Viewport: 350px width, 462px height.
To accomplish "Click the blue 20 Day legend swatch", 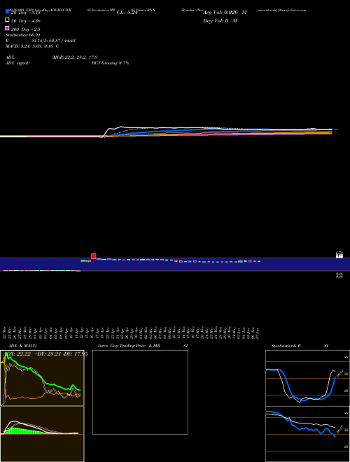I will click(x=7, y=11).
